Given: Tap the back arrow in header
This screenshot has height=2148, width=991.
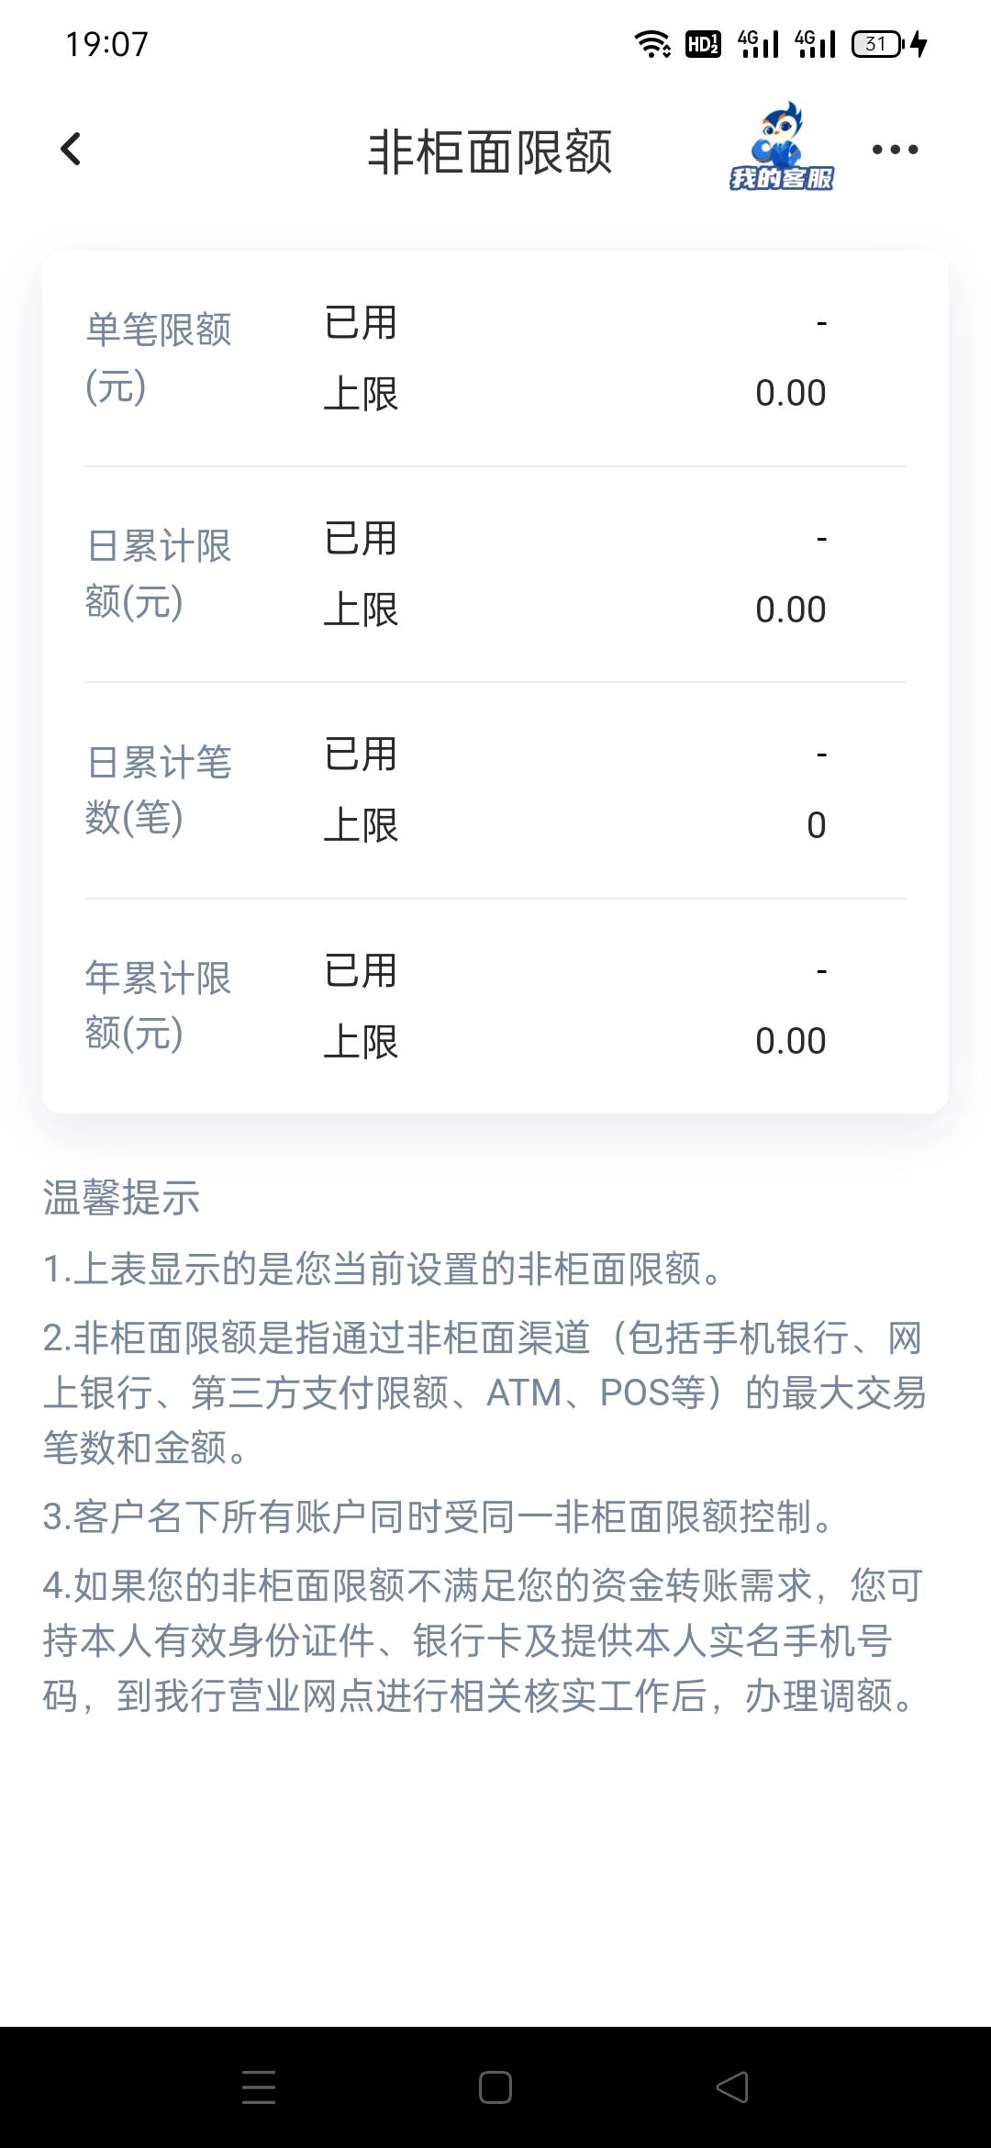Looking at the screenshot, I should [x=71, y=150].
